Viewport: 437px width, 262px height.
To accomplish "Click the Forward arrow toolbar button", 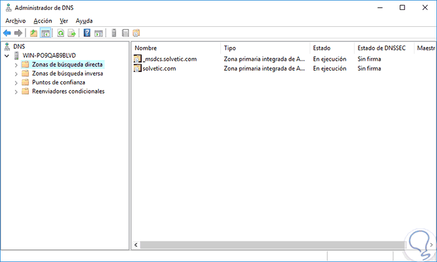I will coord(18,33).
